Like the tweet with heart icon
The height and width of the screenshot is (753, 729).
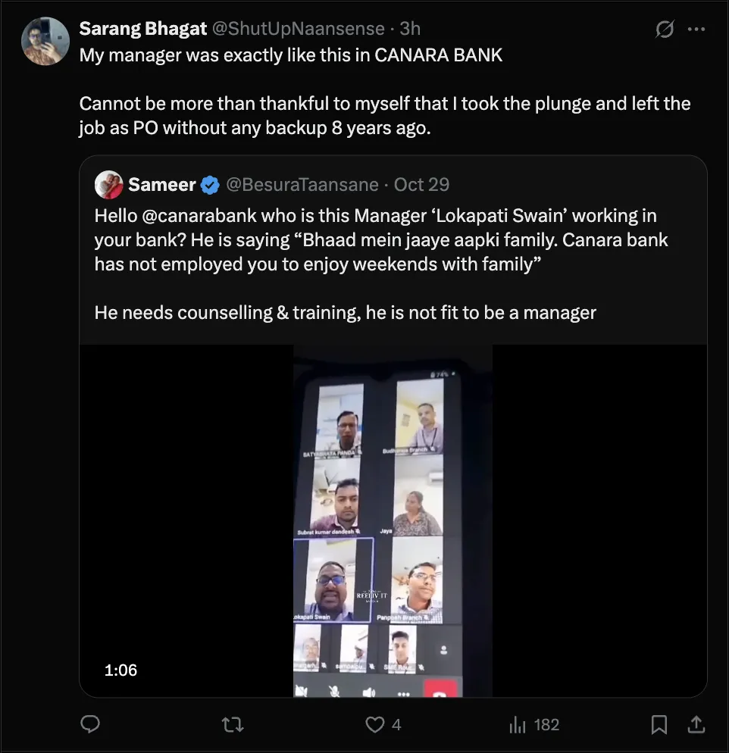(375, 725)
